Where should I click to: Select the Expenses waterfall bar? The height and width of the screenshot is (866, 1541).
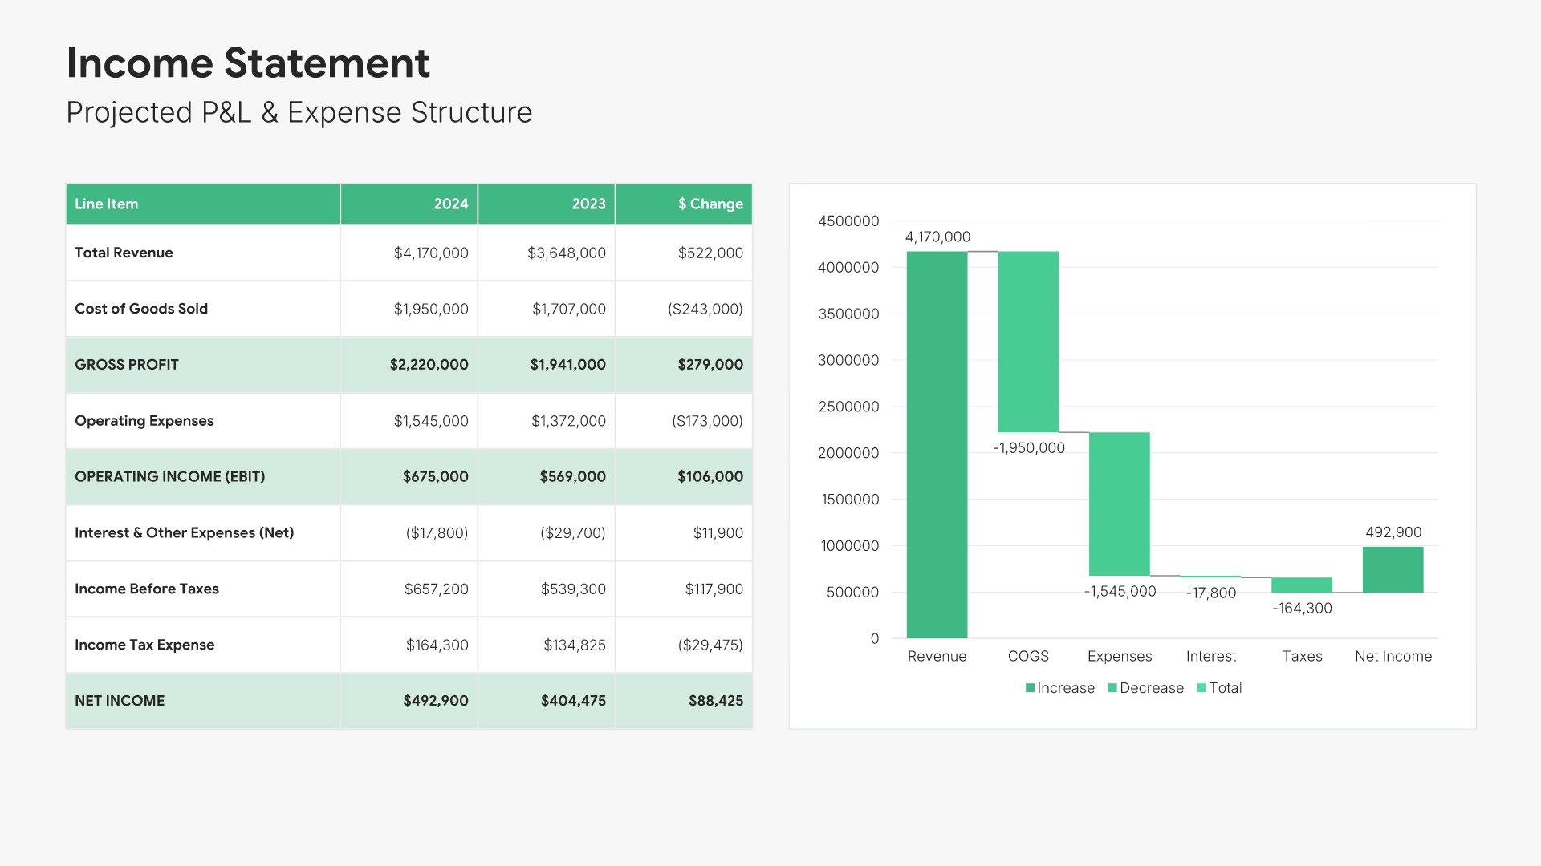pos(1119,504)
